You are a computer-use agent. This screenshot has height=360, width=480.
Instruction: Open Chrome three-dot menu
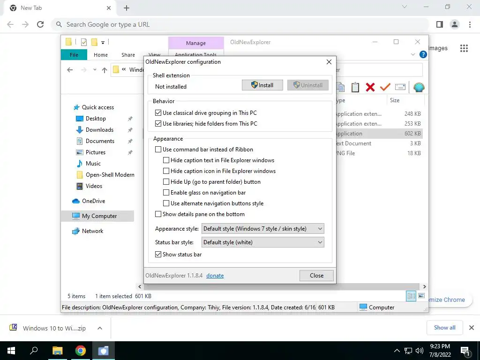tap(470, 24)
